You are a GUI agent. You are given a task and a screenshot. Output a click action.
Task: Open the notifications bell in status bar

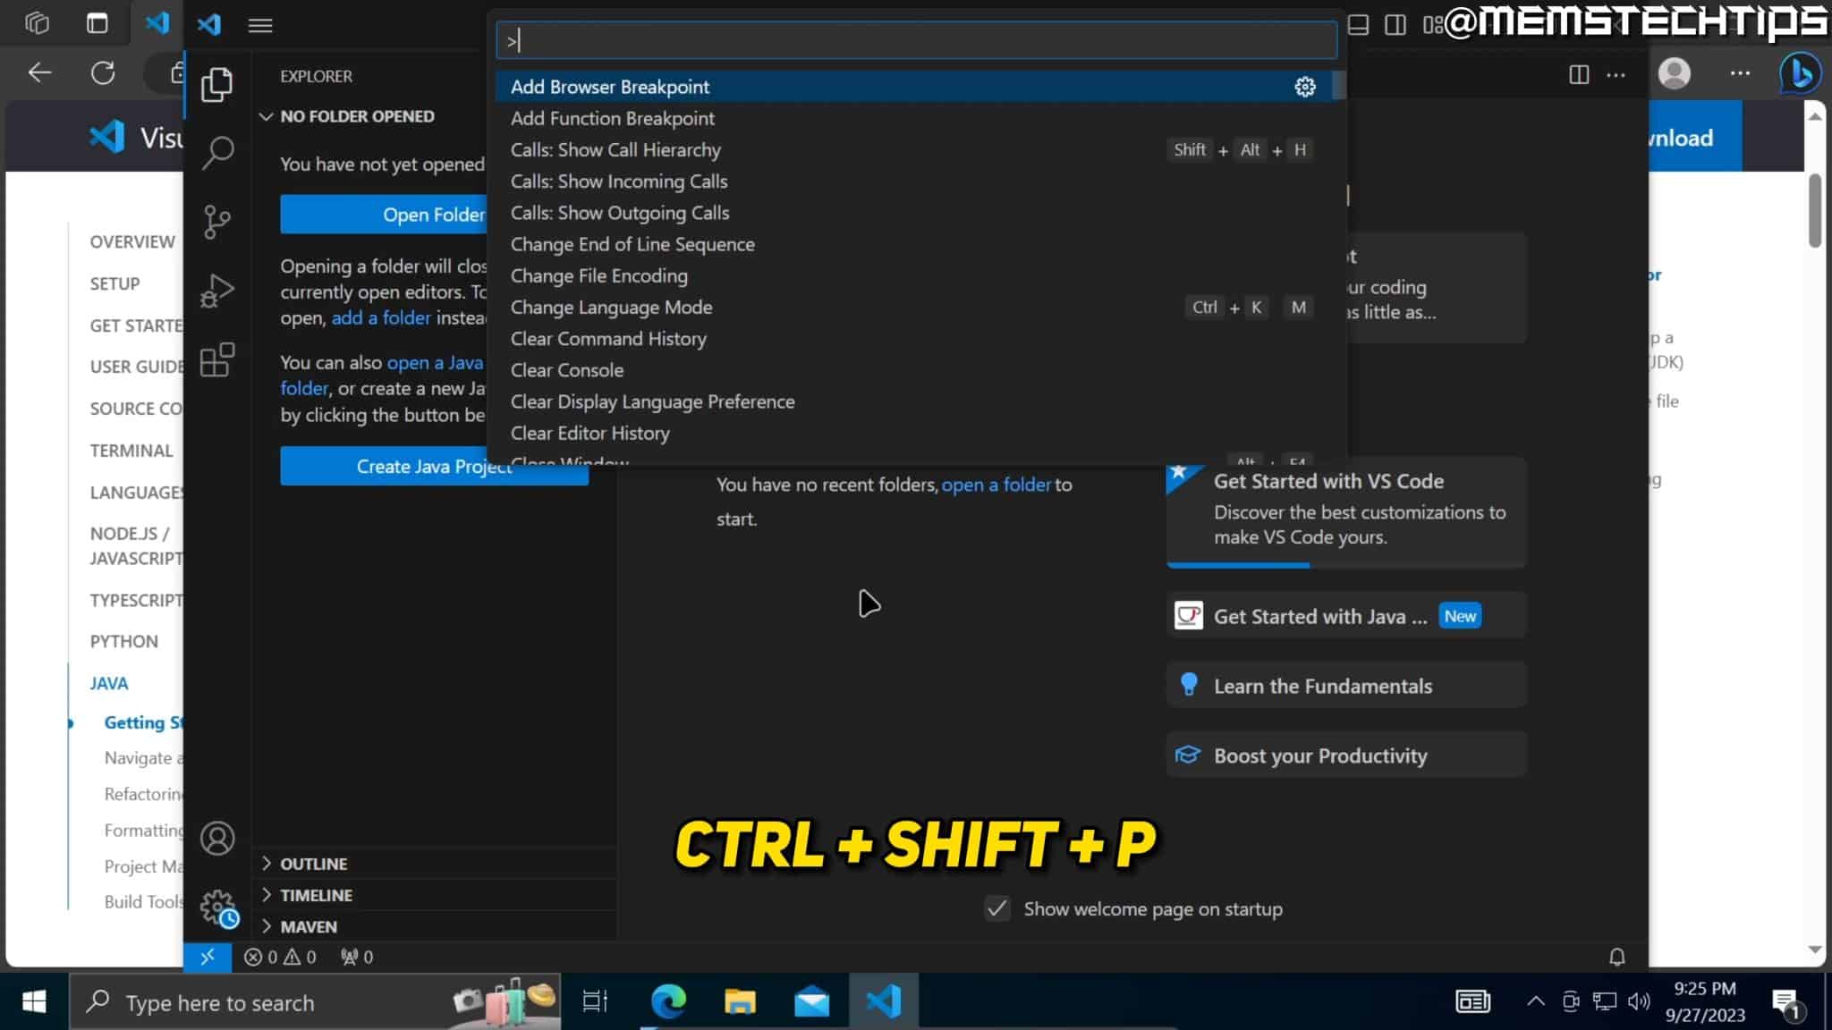point(1616,957)
